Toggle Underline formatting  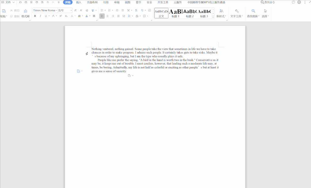click(46, 16)
